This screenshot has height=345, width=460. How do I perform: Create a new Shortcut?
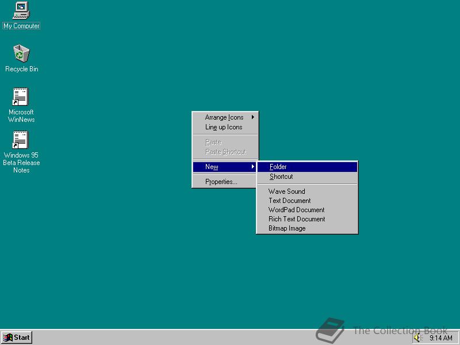click(x=307, y=177)
